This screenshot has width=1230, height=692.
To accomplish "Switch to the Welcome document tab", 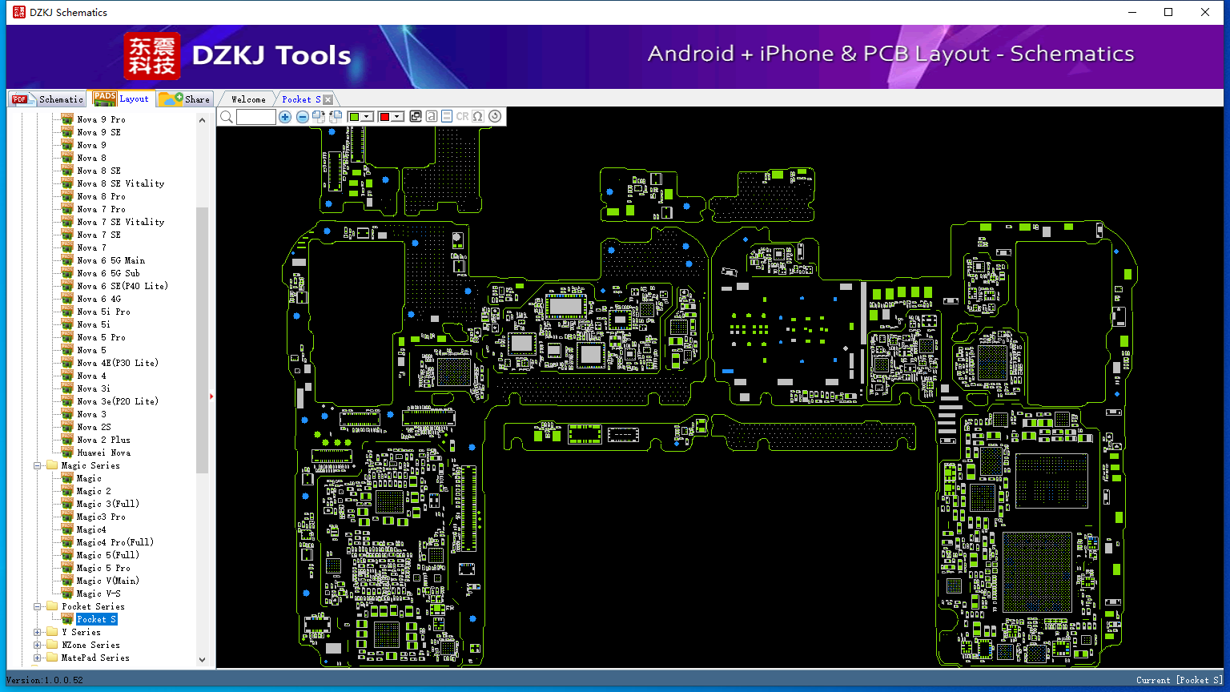I will (248, 99).
